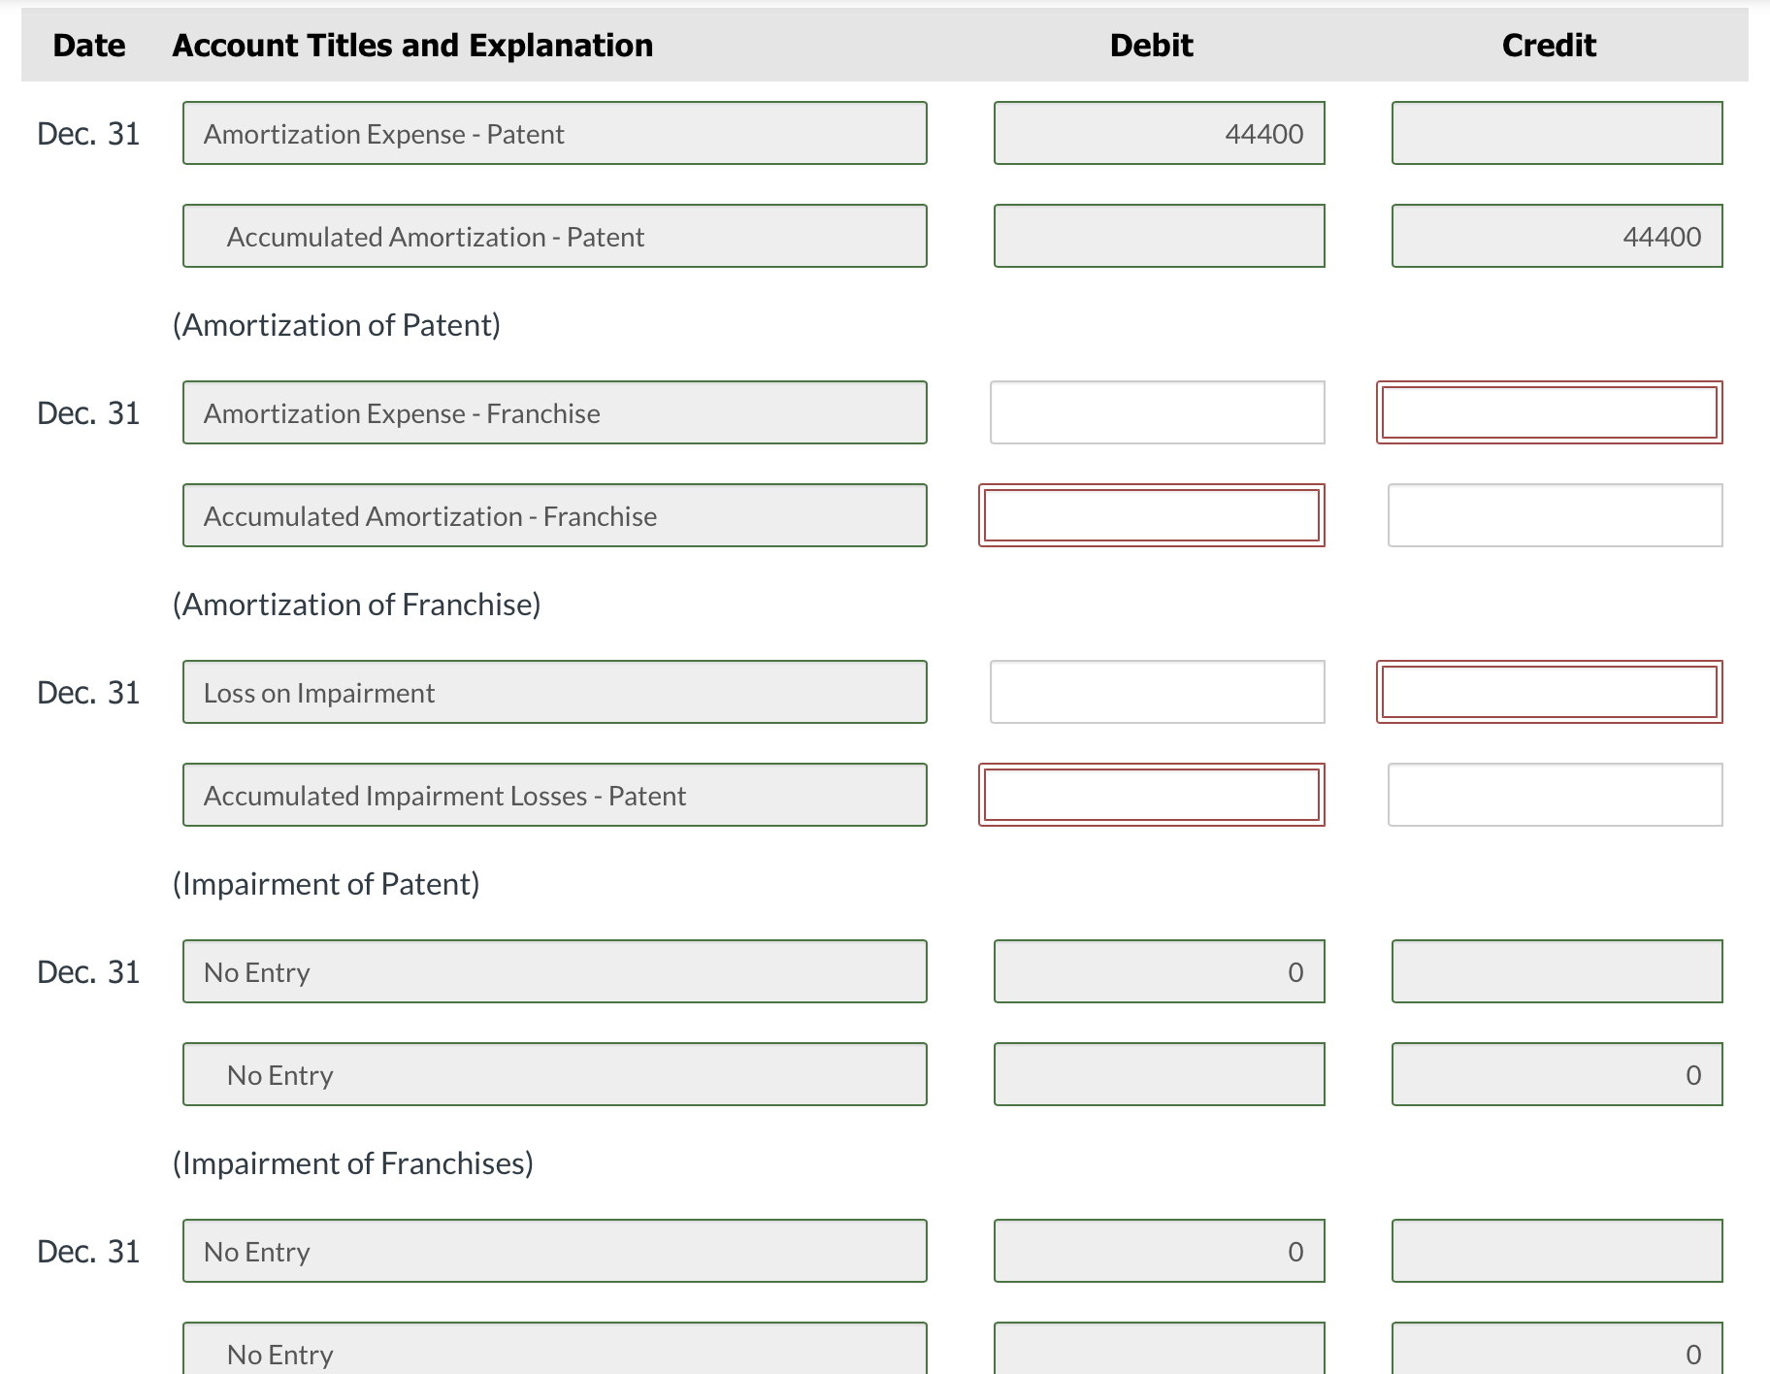Click first No Entry field above Impairment of Franchises

coord(554,972)
